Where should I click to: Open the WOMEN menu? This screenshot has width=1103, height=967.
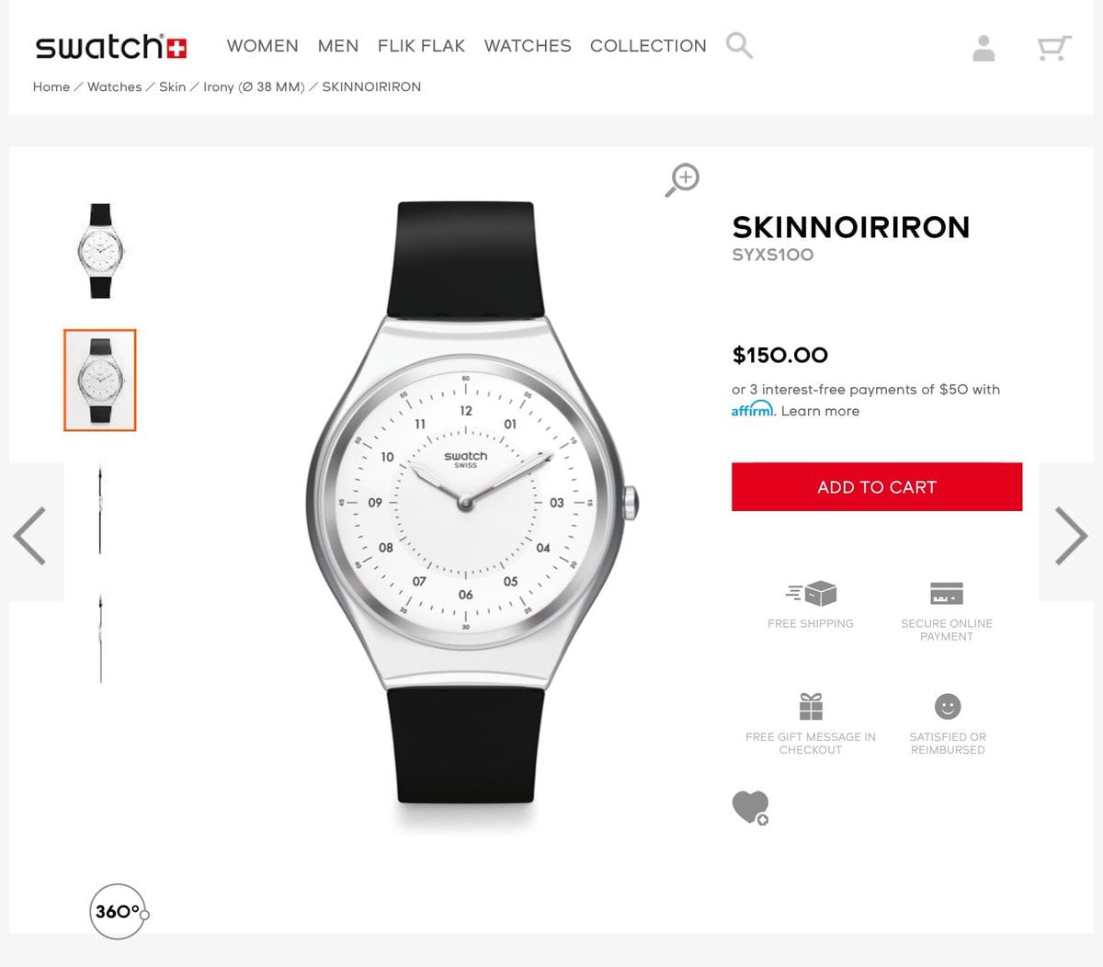(x=263, y=46)
